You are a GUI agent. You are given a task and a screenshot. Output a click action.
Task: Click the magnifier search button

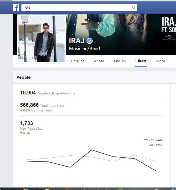click(134, 8)
